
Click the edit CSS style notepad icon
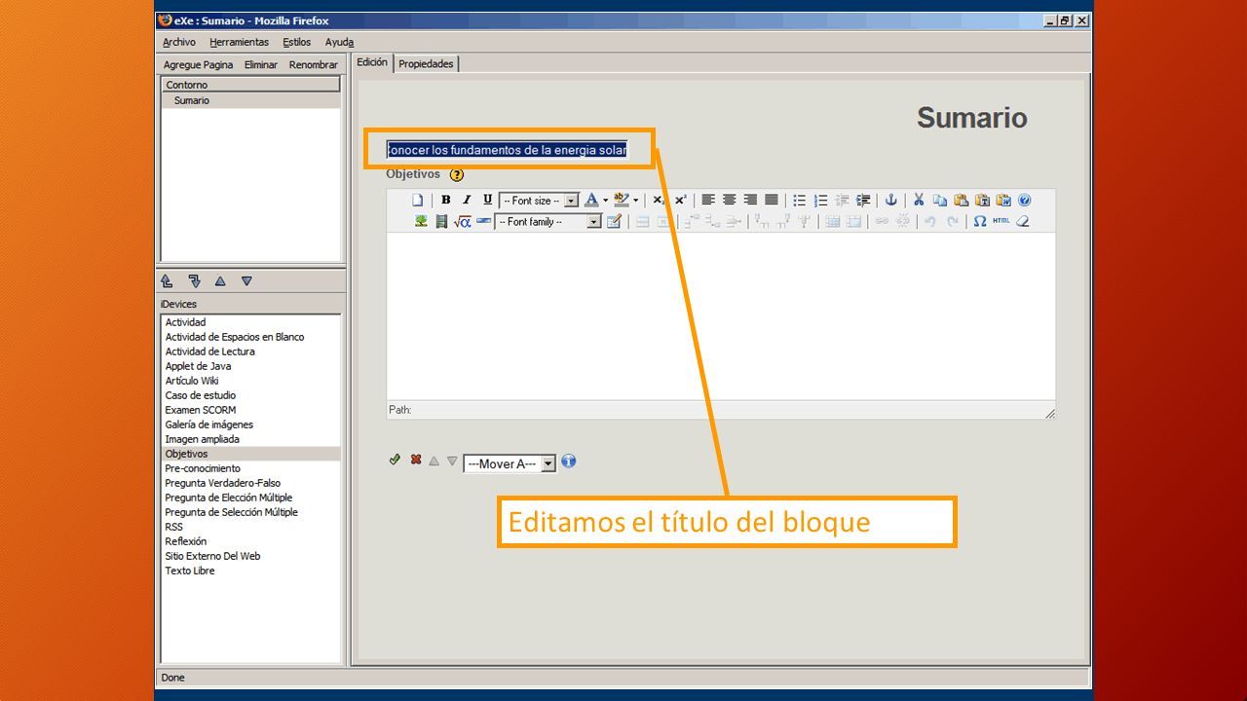[x=614, y=222]
